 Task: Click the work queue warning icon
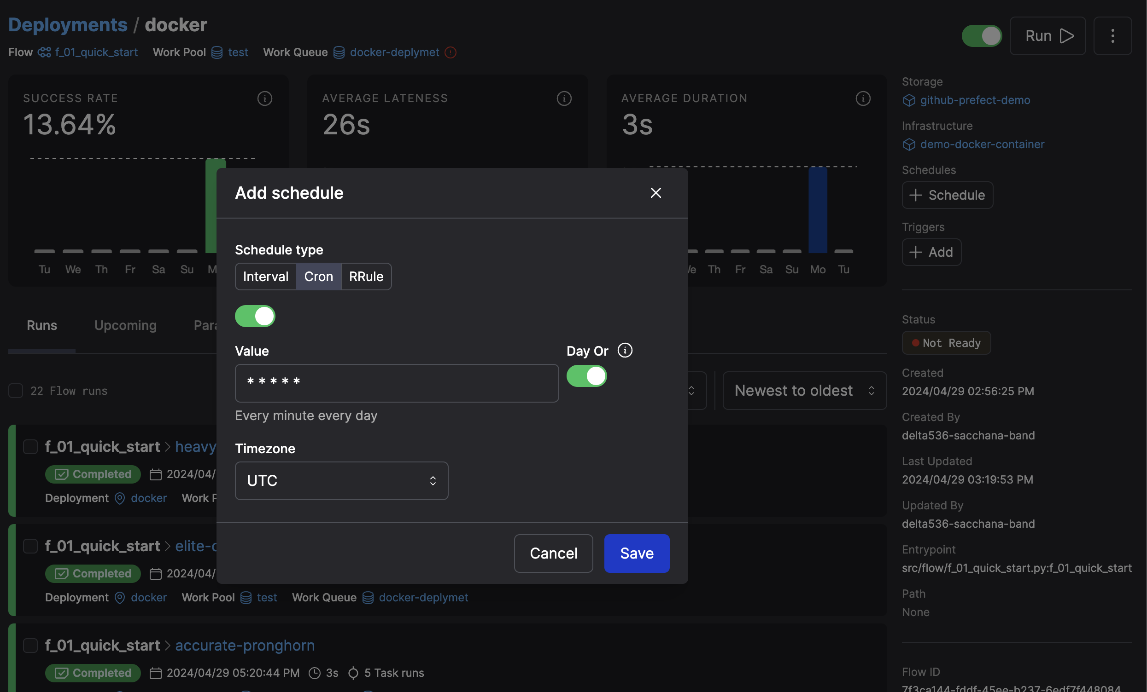[x=450, y=52]
